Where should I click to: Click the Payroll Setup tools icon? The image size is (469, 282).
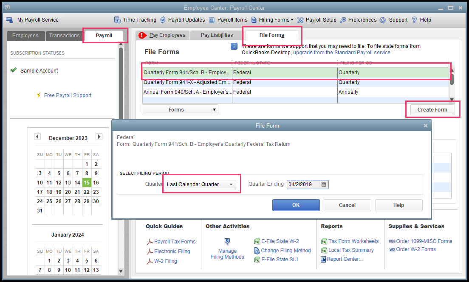[x=300, y=20]
